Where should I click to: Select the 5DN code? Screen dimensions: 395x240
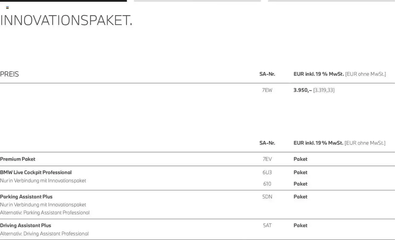267,197
